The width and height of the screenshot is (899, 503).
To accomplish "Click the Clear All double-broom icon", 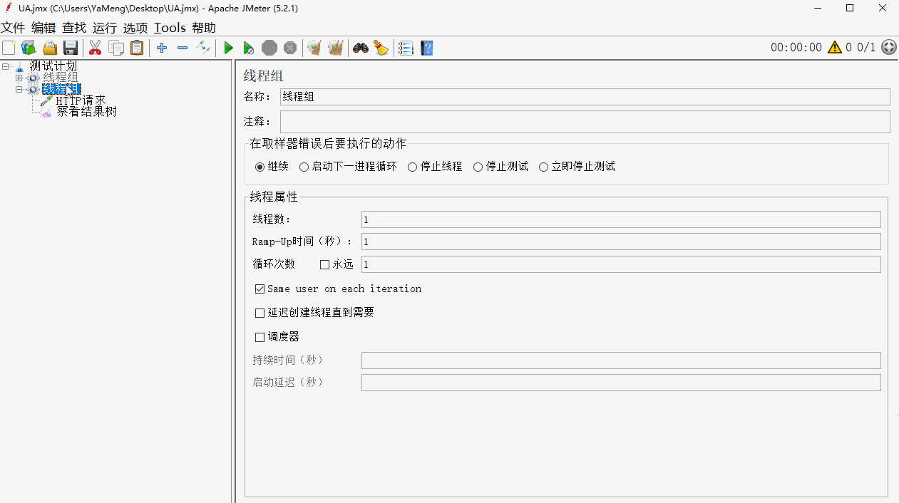I will (x=335, y=48).
